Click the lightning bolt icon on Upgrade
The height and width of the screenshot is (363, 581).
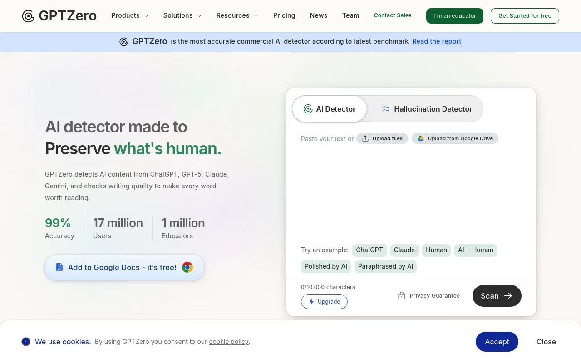point(311,302)
